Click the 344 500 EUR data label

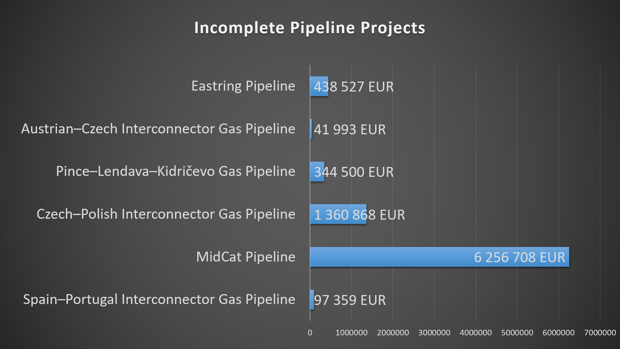point(354,172)
